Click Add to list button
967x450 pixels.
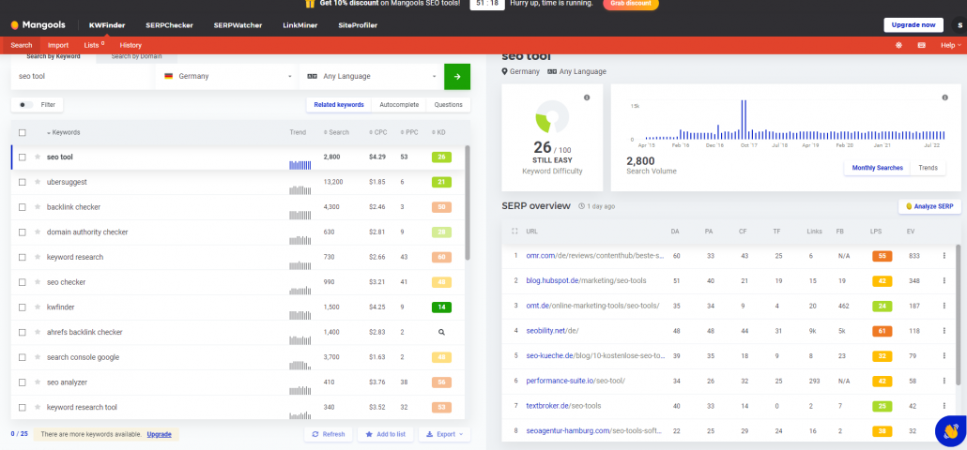[386, 434]
